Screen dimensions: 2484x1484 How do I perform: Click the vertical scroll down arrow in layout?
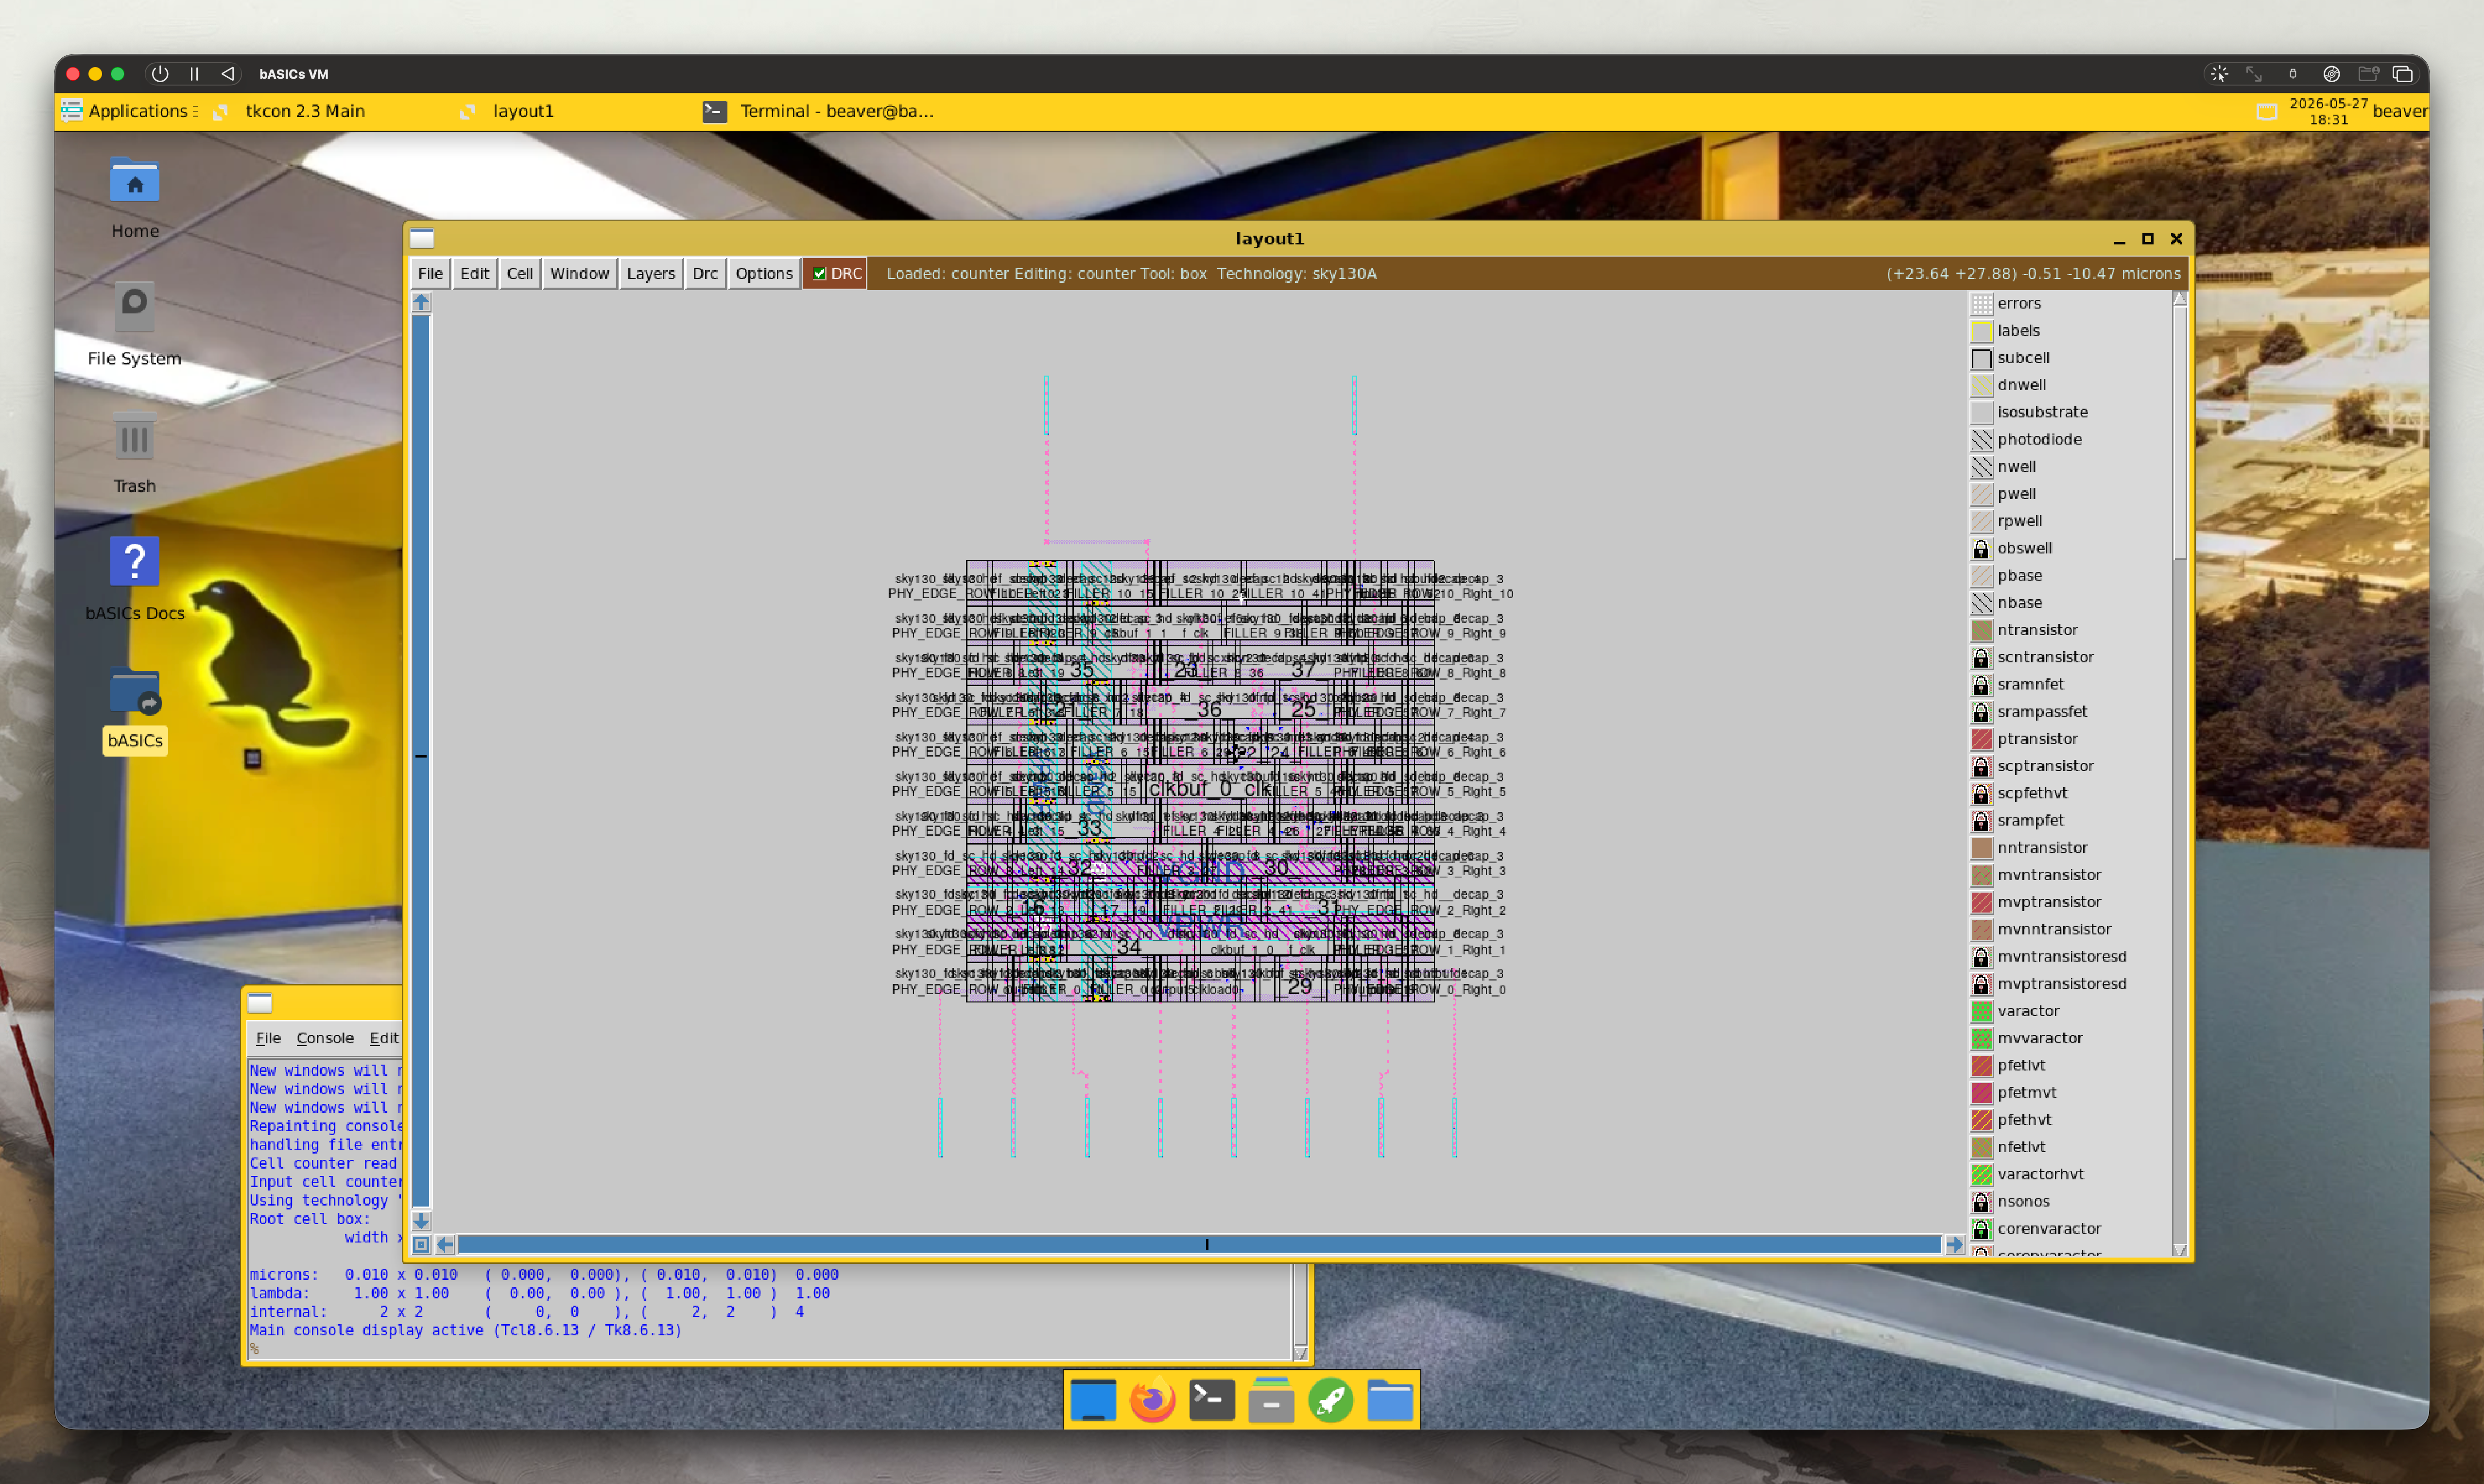click(421, 1221)
